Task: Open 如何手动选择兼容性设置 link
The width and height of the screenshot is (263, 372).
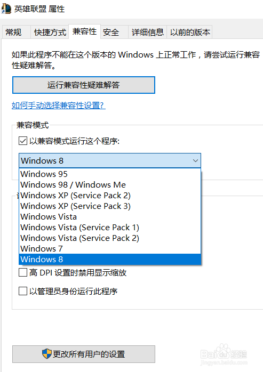Action: pyautogui.click(x=59, y=105)
